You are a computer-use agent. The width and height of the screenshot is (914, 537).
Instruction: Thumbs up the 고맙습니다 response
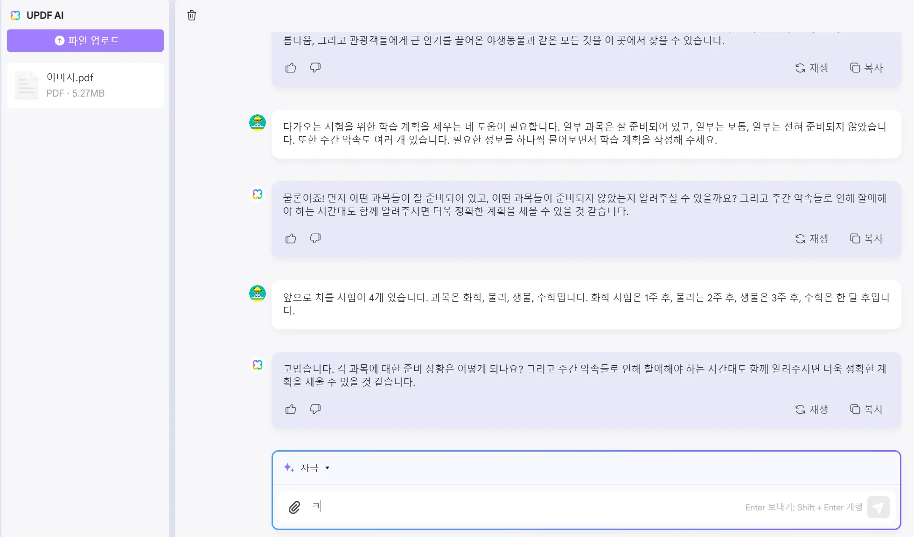pos(291,409)
